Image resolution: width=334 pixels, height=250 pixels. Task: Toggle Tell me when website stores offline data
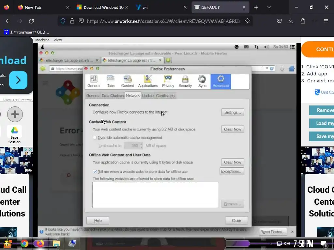click(x=95, y=172)
